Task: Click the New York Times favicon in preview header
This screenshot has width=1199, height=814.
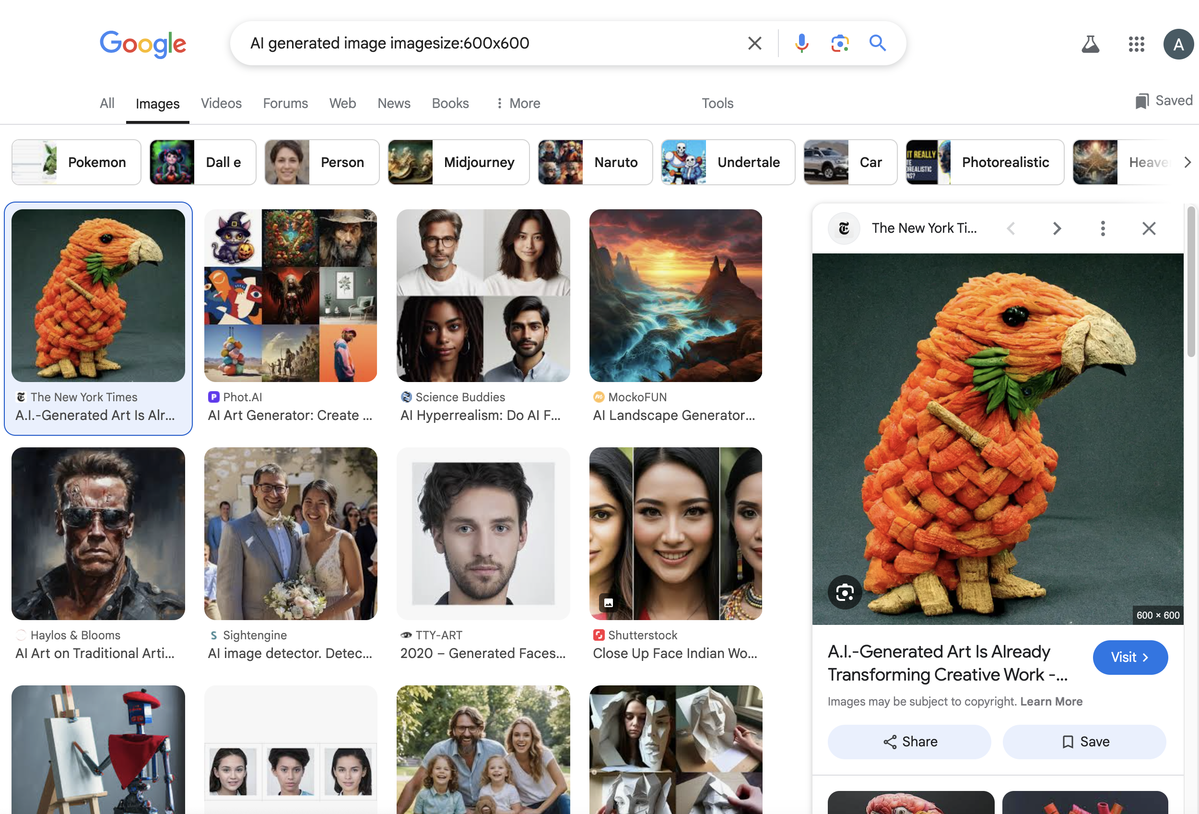Action: pos(844,228)
